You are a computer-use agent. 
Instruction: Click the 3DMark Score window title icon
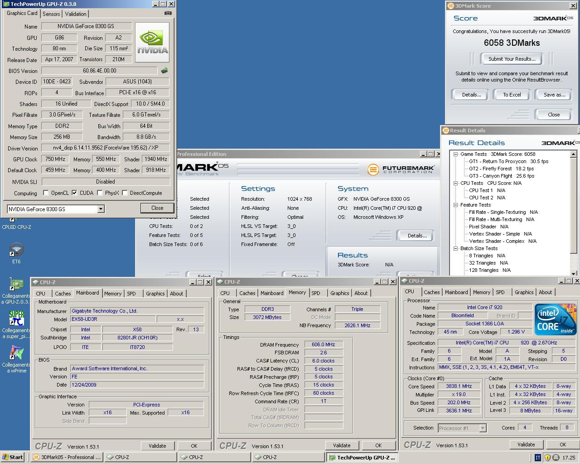point(450,6)
